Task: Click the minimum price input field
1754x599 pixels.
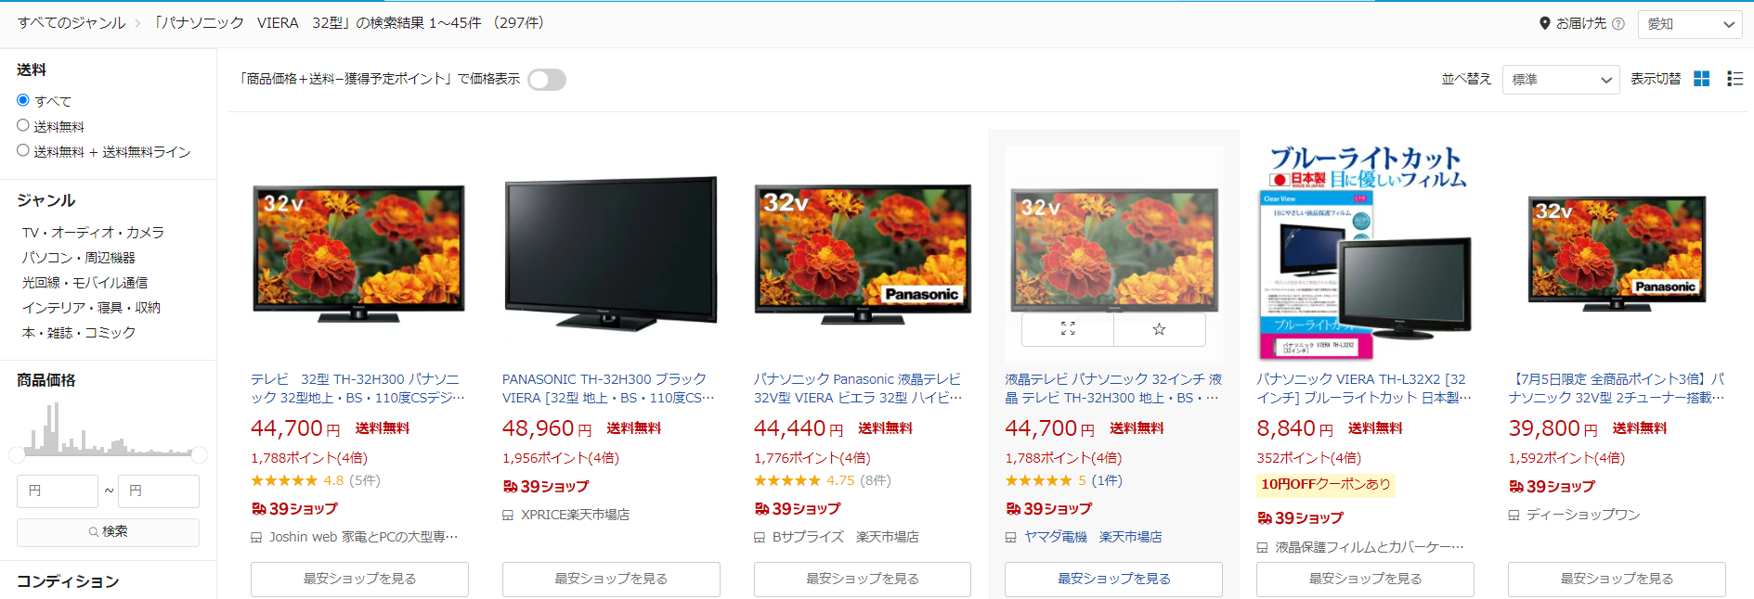Action: click(58, 491)
